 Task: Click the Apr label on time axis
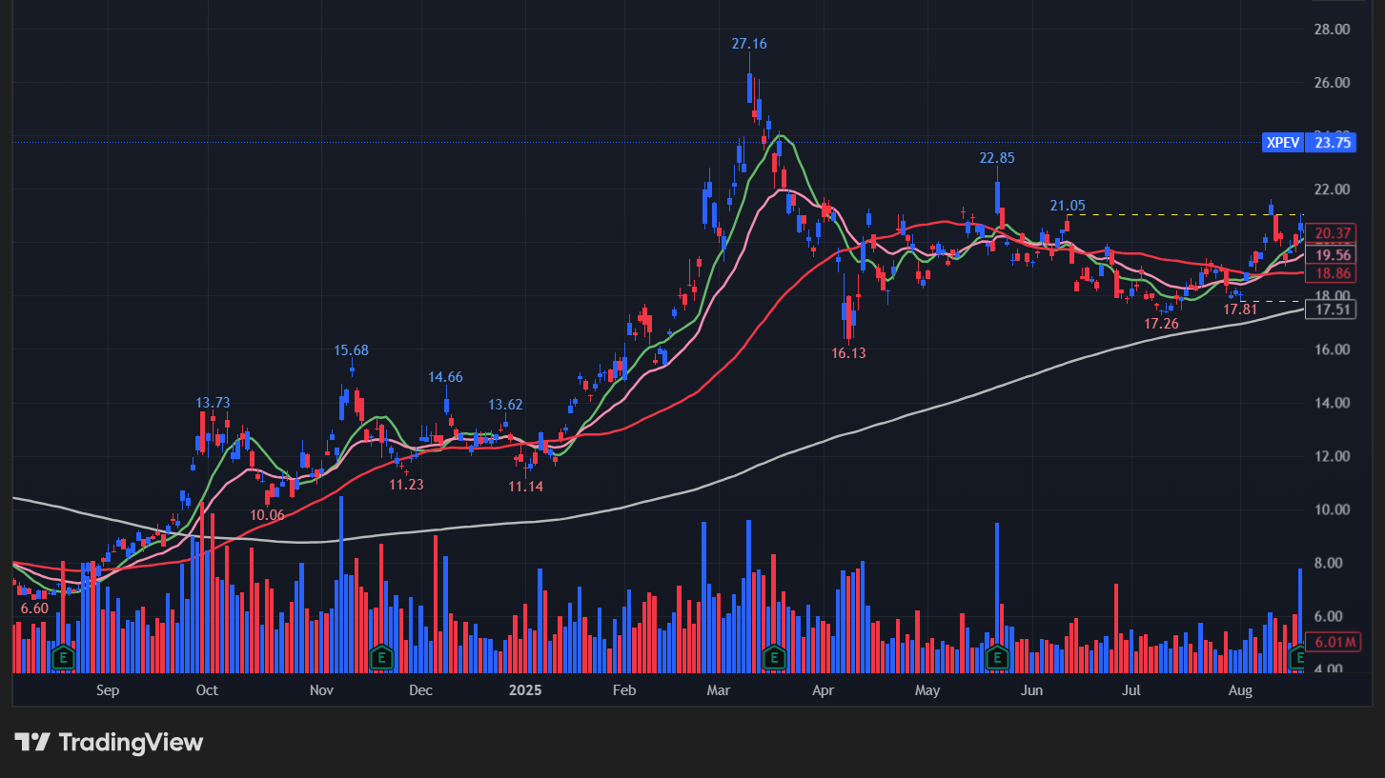tap(823, 690)
